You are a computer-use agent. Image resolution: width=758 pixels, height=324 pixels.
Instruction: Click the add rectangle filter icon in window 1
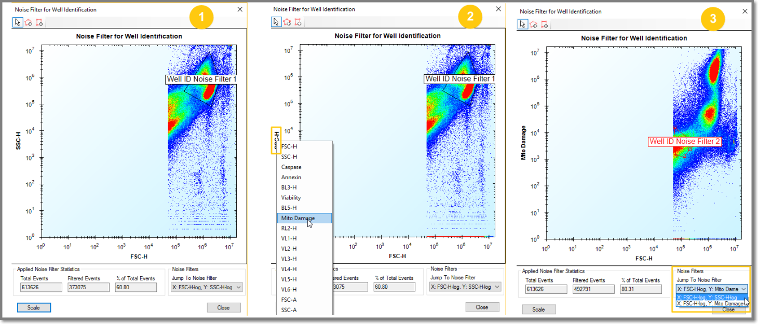(39, 22)
